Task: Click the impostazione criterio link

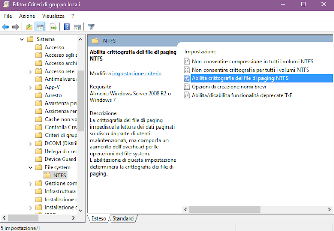Action: 137,74
